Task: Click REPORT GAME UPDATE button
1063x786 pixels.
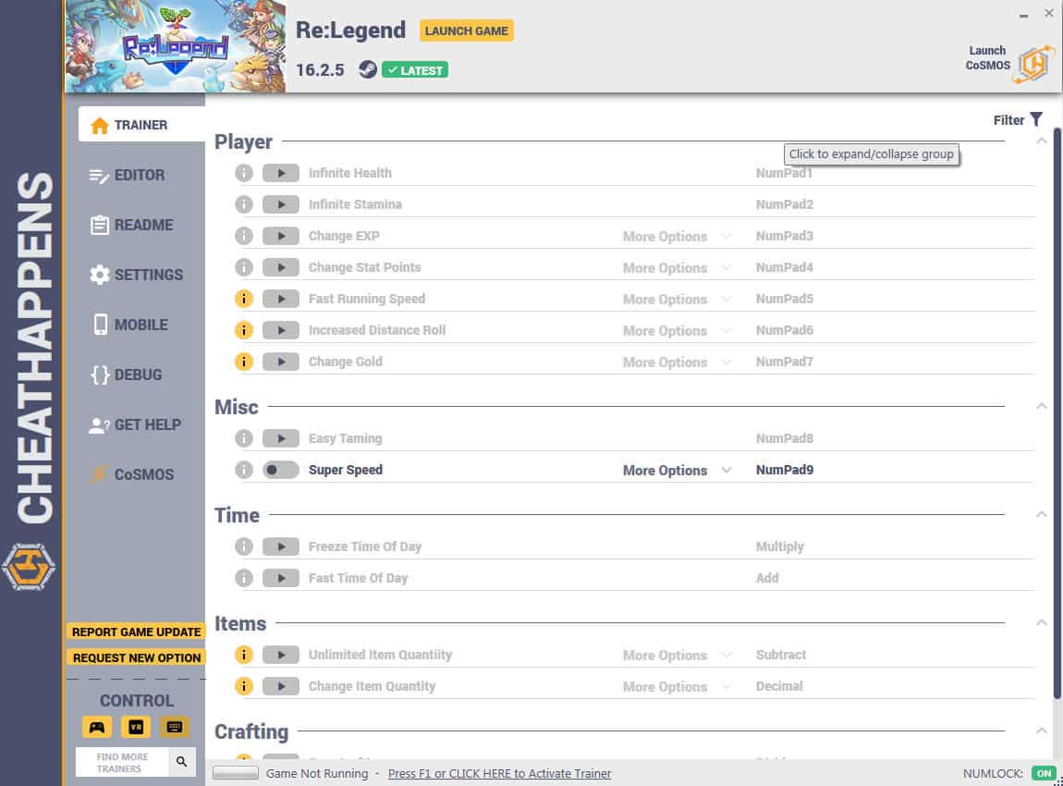Action: (136, 632)
